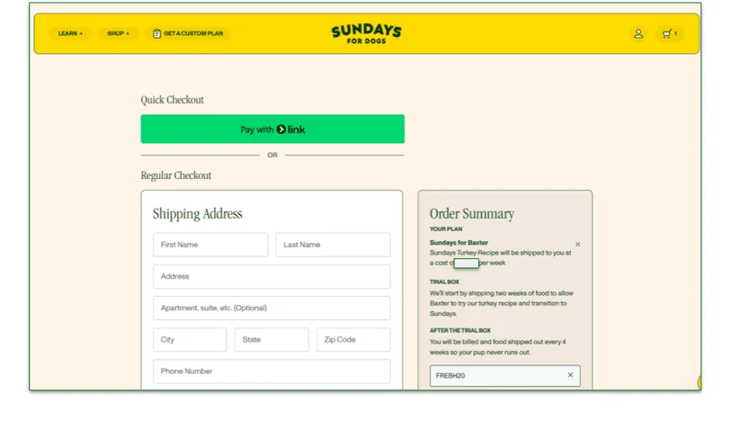Image resolution: width=732 pixels, height=438 pixels.
Task: Click the Sundays for Dogs logo
Action: (x=367, y=33)
